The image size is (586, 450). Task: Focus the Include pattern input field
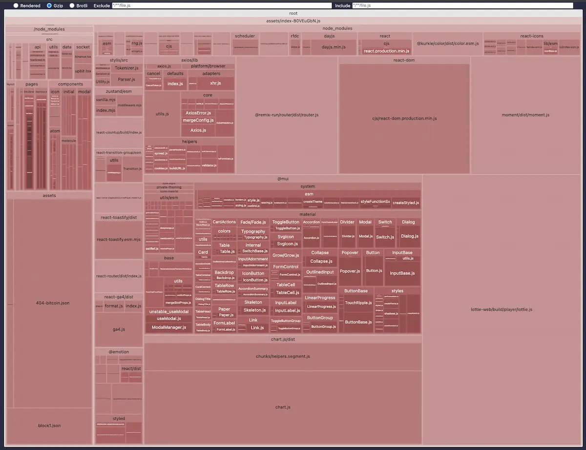(462, 5)
